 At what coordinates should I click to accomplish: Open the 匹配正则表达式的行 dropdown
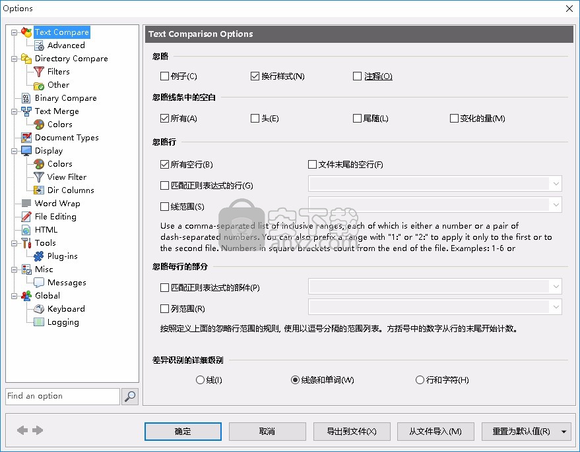coord(556,184)
